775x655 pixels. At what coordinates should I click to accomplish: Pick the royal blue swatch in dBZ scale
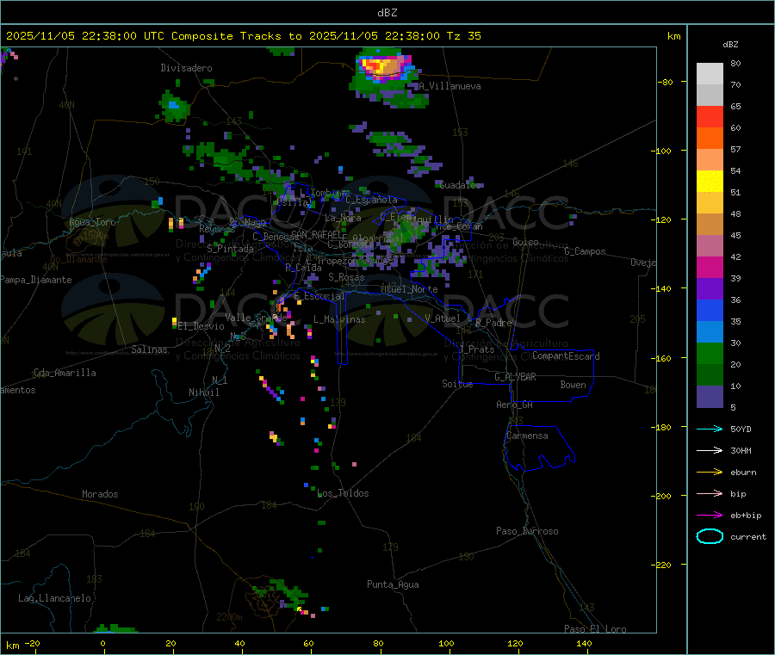pyautogui.click(x=710, y=310)
